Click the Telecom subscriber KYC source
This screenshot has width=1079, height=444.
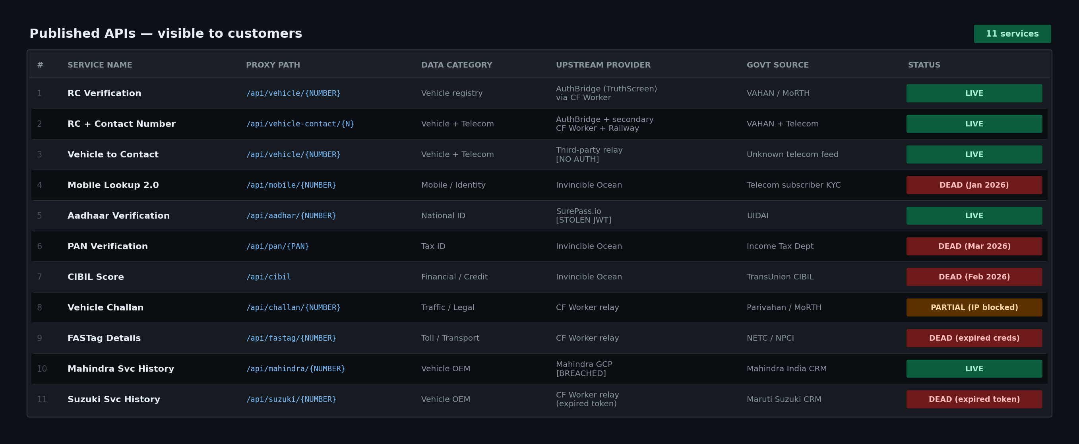point(794,185)
